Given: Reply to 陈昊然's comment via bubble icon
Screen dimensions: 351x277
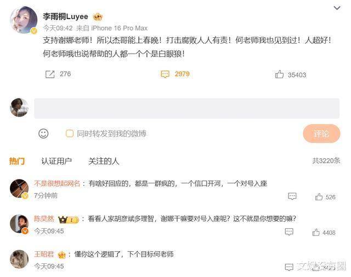Looking at the screenshot, I should (x=289, y=232).
